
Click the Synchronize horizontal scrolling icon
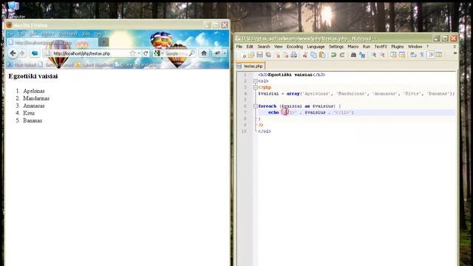[x=402, y=55]
